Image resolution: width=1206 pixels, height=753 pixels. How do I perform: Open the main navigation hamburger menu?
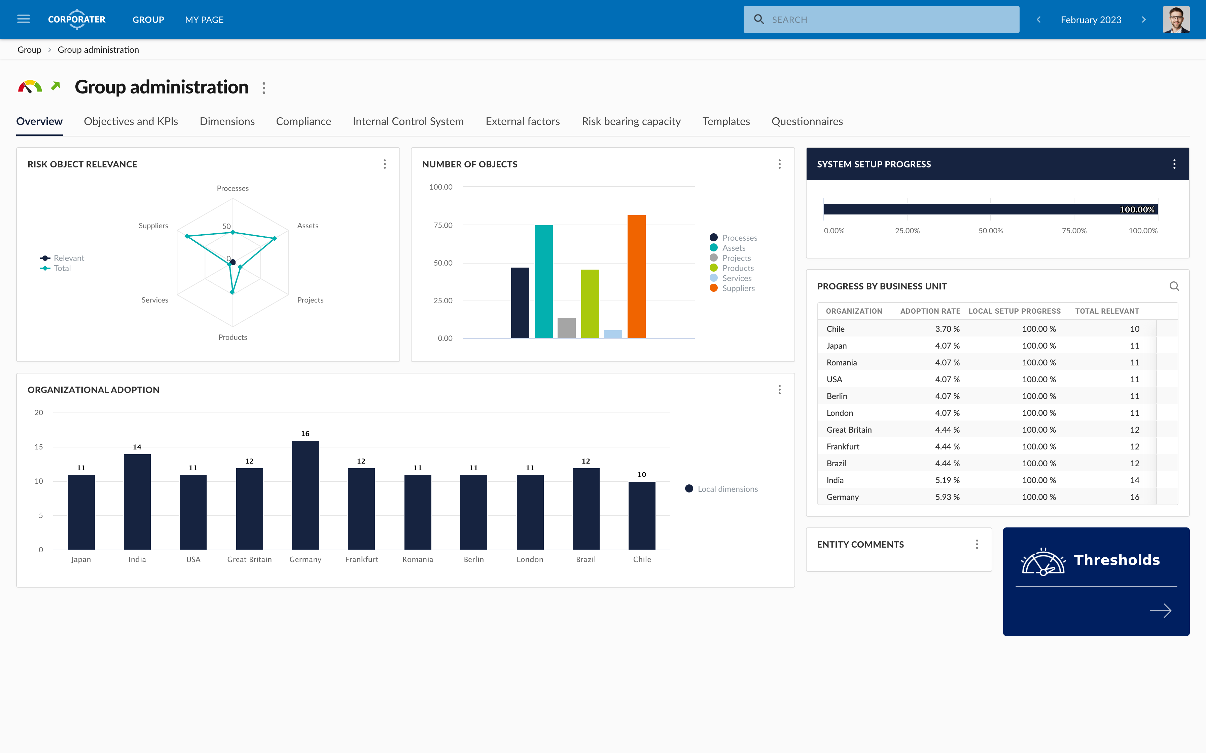point(24,19)
